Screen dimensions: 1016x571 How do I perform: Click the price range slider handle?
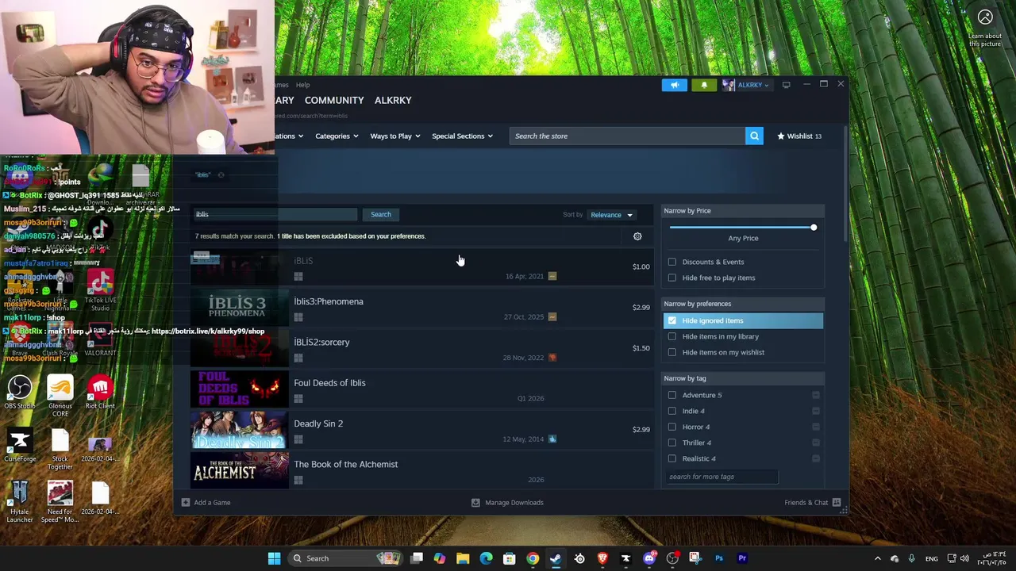tap(813, 228)
